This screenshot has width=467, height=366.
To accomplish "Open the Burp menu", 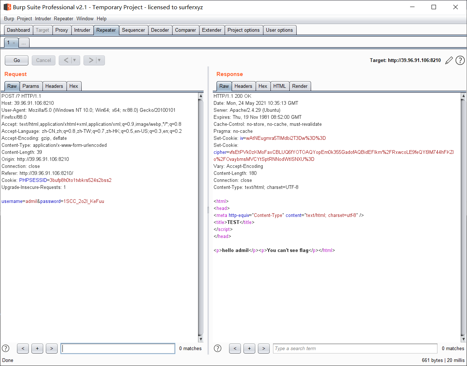I will point(9,18).
